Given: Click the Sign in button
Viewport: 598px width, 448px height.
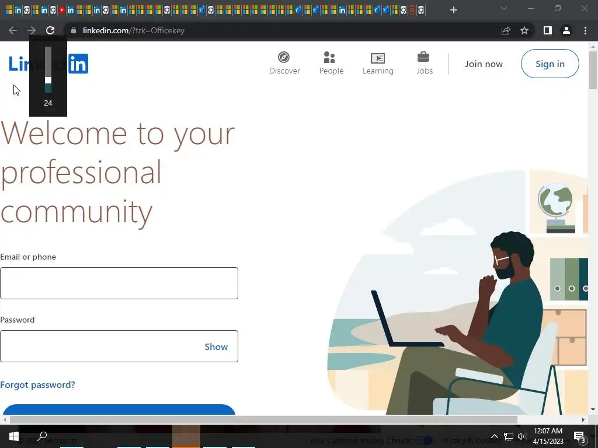Looking at the screenshot, I should coord(550,64).
